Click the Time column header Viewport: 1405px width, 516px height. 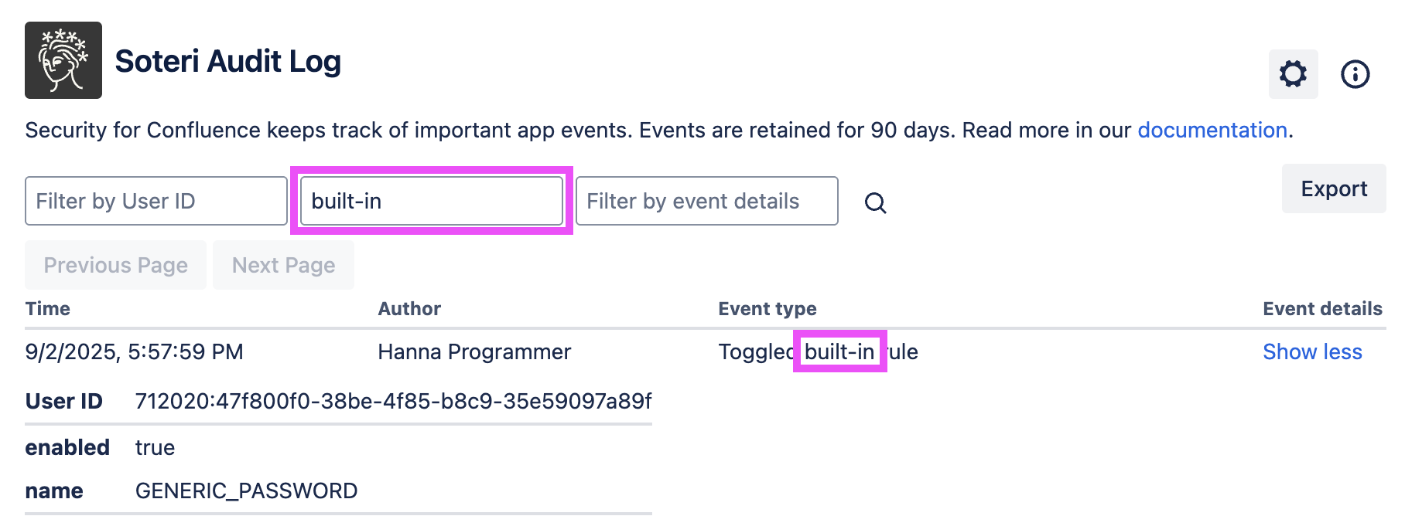(x=48, y=309)
